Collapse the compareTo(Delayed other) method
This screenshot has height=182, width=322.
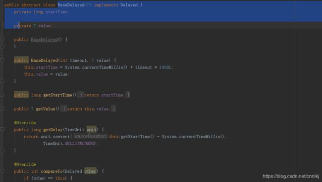point(2,171)
